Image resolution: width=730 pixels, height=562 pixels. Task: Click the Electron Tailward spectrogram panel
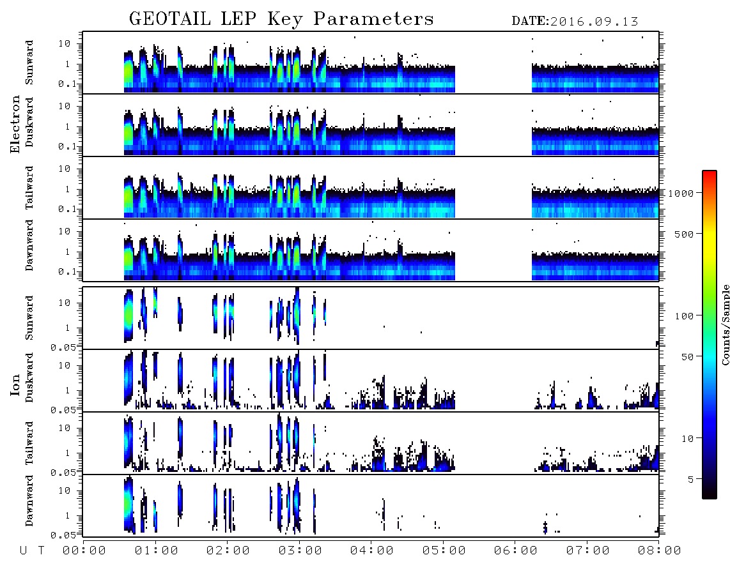point(371,188)
